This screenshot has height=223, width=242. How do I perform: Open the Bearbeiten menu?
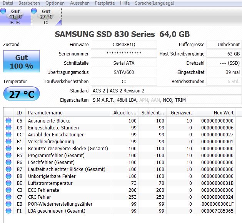coord(29,3)
